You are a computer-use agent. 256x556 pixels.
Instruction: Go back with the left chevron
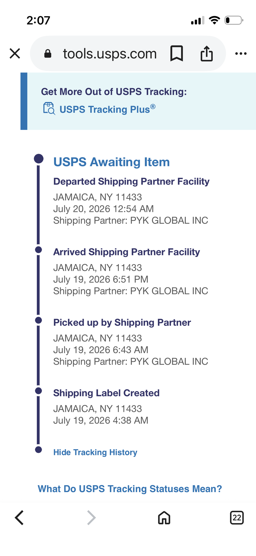(x=19, y=517)
